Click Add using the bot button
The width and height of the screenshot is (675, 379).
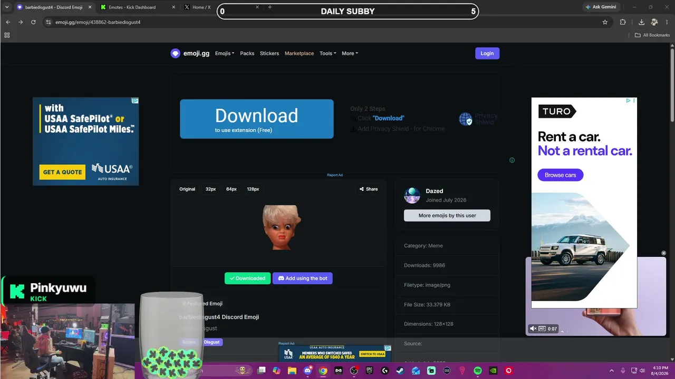tap(303, 278)
